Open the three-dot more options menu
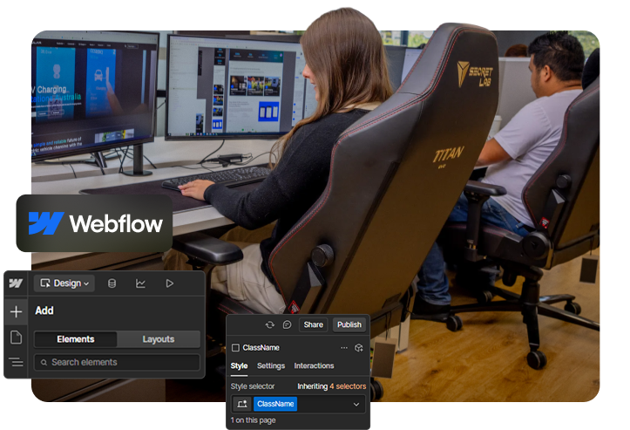The height and width of the screenshot is (430, 630). tap(344, 347)
